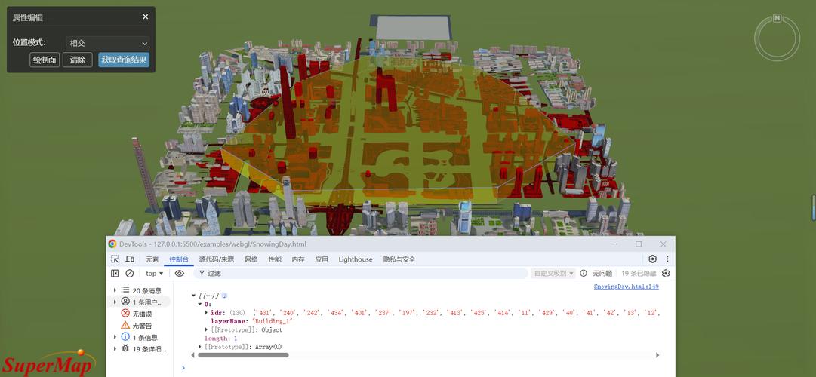Open the 网络 tab
The width and height of the screenshot is (816, 377).
tap(251, 259)
